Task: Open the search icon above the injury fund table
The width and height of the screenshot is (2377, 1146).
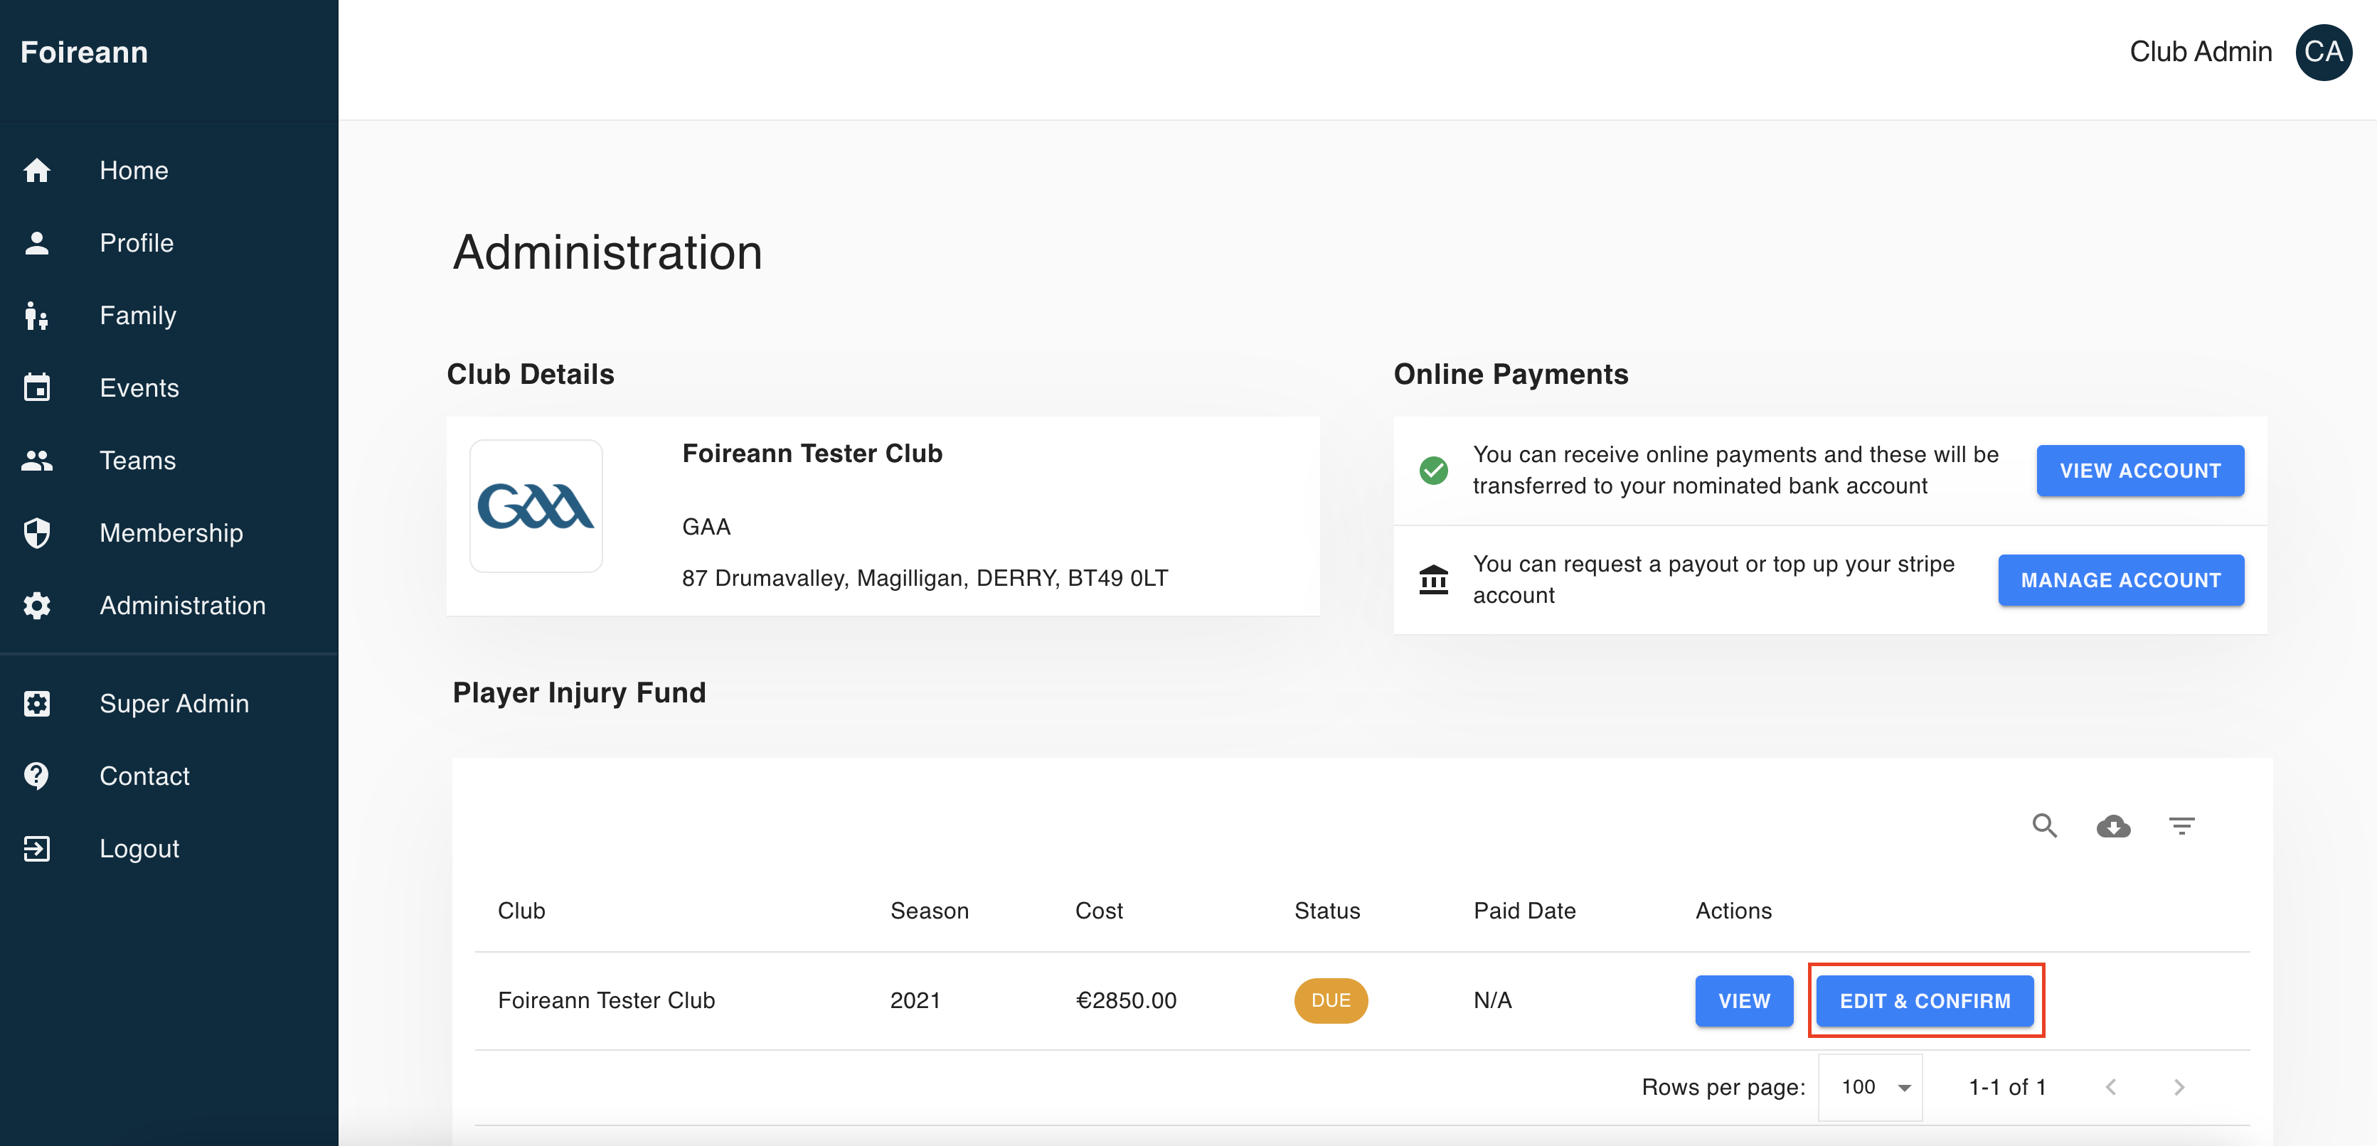Action: pos(2045,826)
